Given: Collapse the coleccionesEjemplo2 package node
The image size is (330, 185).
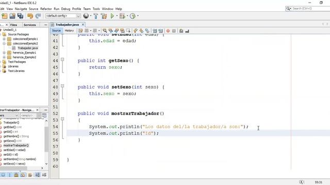Looking at the screenshot, I should [x=4, y=43].
